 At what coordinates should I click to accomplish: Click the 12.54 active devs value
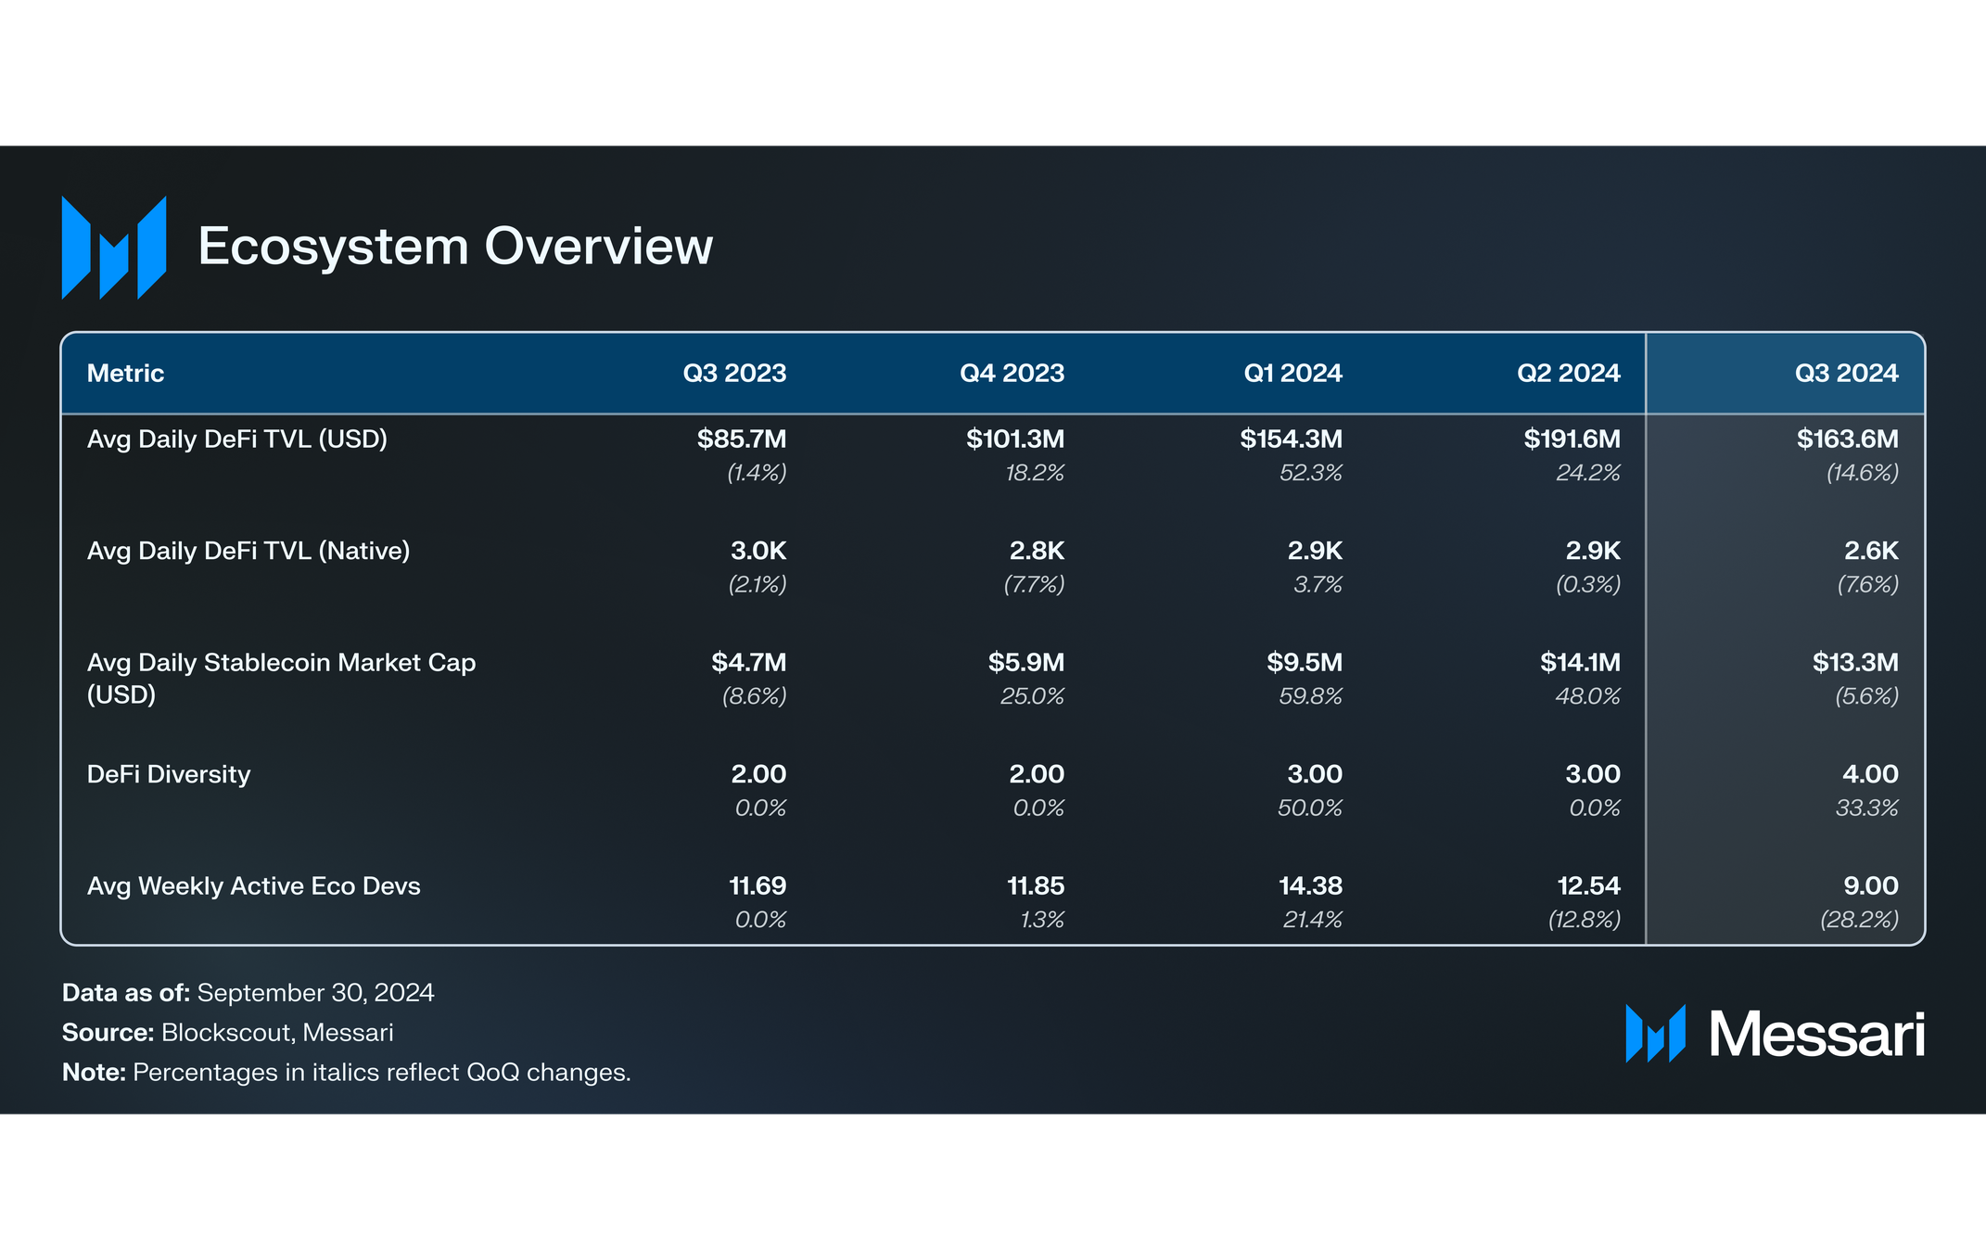click(x=1589, y=886)
